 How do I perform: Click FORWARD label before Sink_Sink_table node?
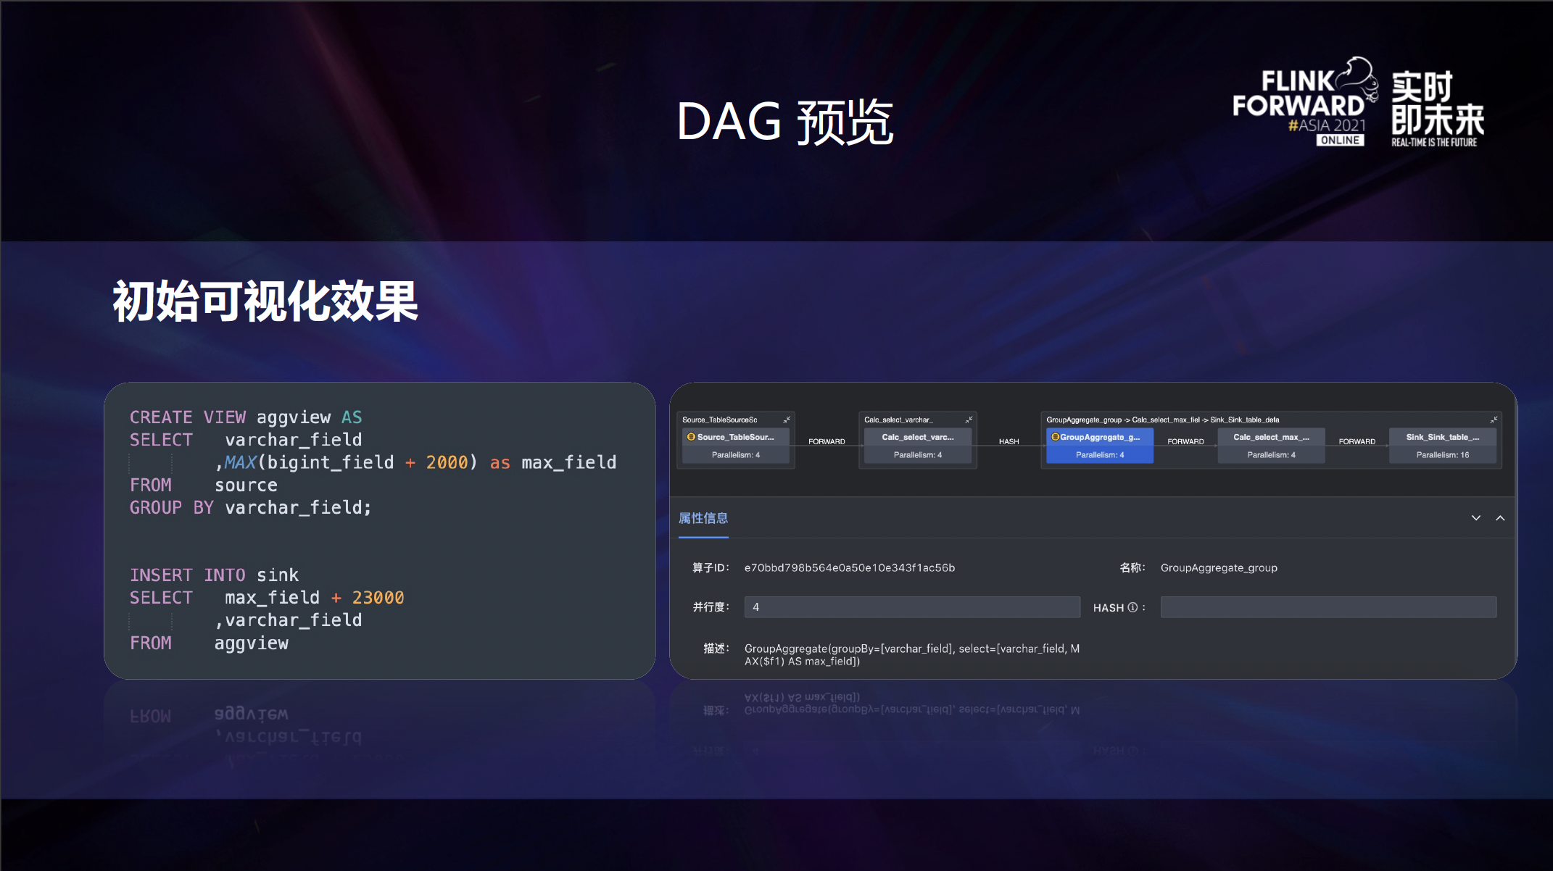coord(1357,441)
